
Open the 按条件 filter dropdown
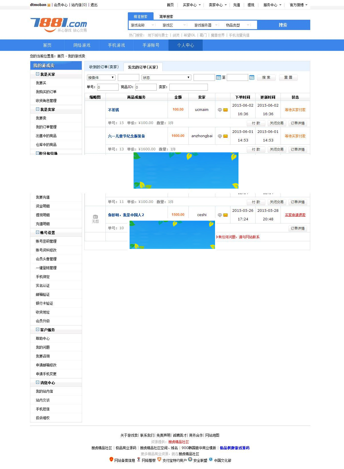pos(101,77)
